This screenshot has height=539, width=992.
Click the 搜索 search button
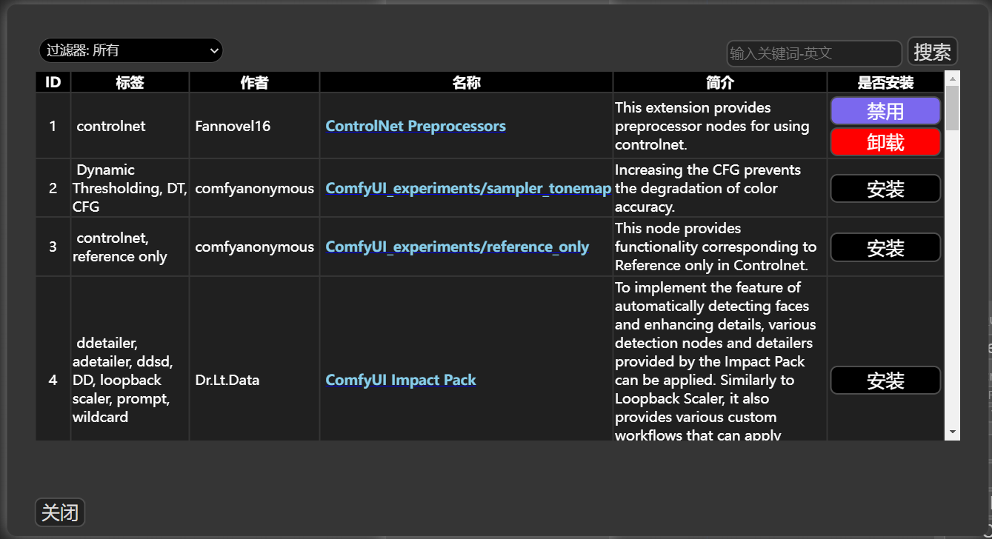click(x=932, y=50)
